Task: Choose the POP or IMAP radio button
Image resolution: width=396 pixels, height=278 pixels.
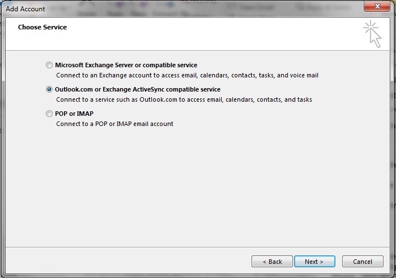Action: tap(49, 114)
